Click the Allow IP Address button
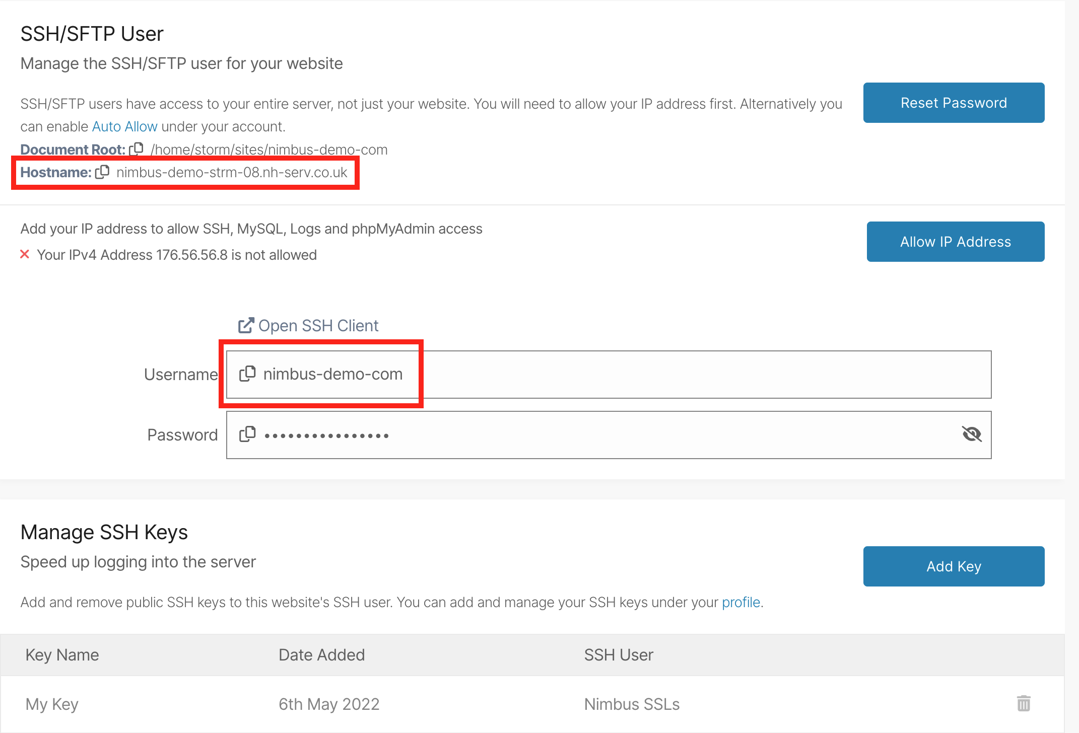The image size is (1079, 733). [955, 242]
